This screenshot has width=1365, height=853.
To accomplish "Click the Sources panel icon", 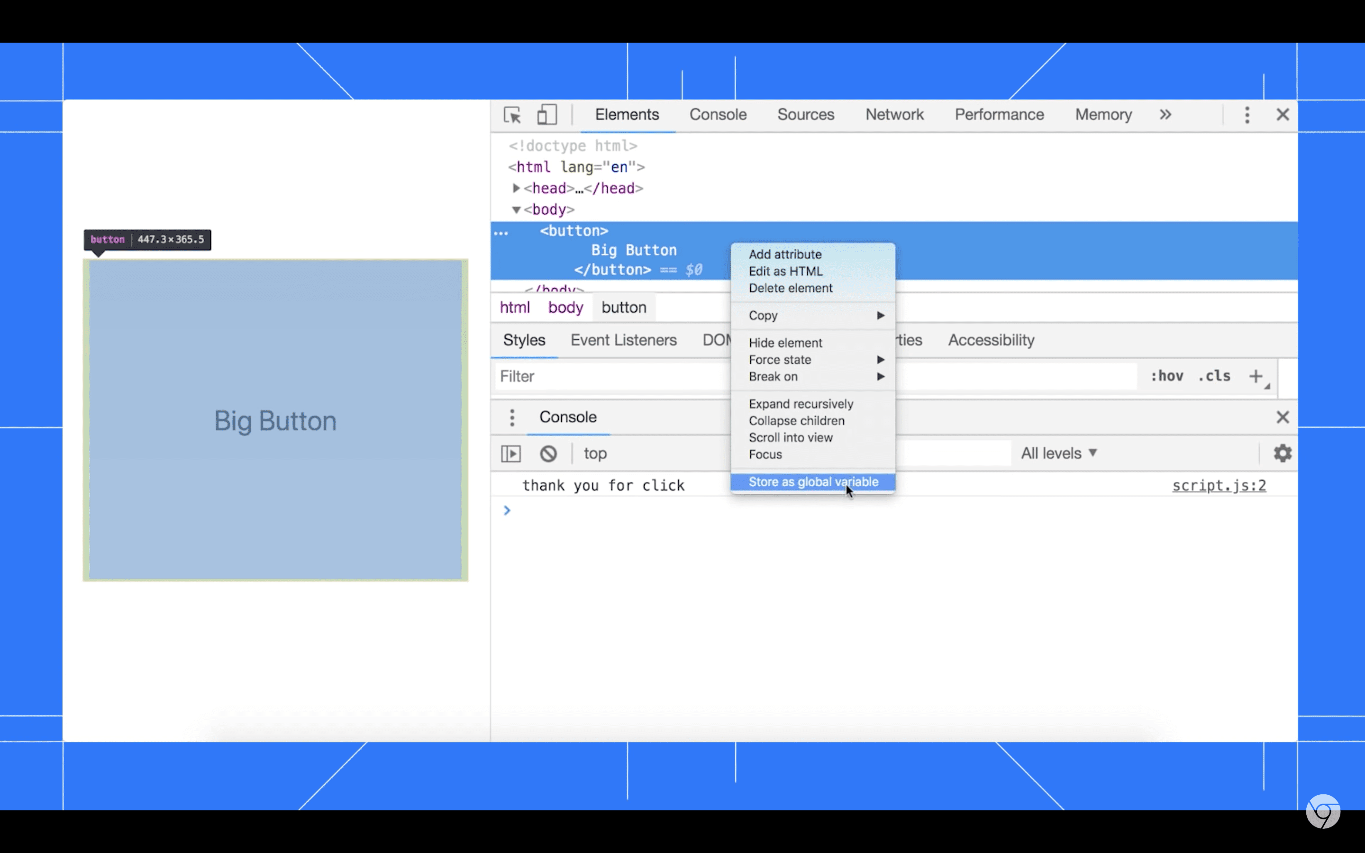I will point(806,114).
